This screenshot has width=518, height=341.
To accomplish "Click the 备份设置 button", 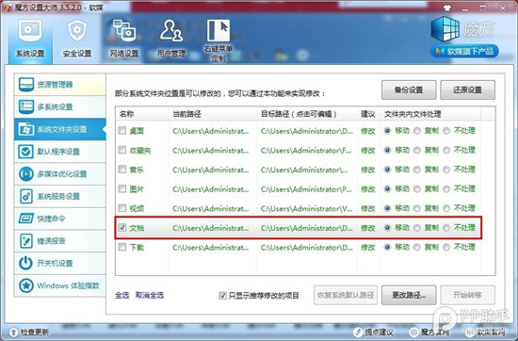I will 409,89.
